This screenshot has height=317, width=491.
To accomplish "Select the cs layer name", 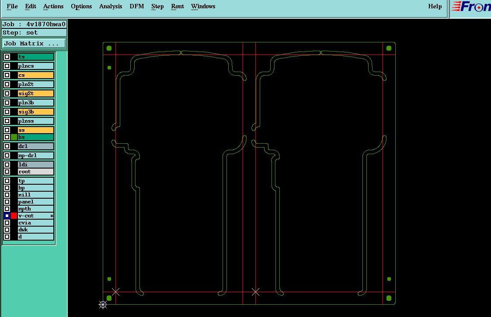I will pyautogui.click(x=36, y=75).
